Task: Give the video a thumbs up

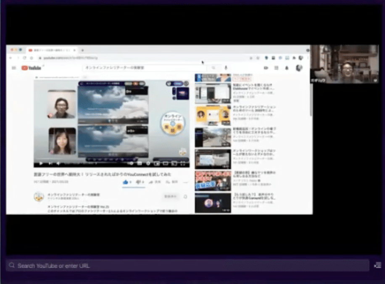Action: click(124, 181)
